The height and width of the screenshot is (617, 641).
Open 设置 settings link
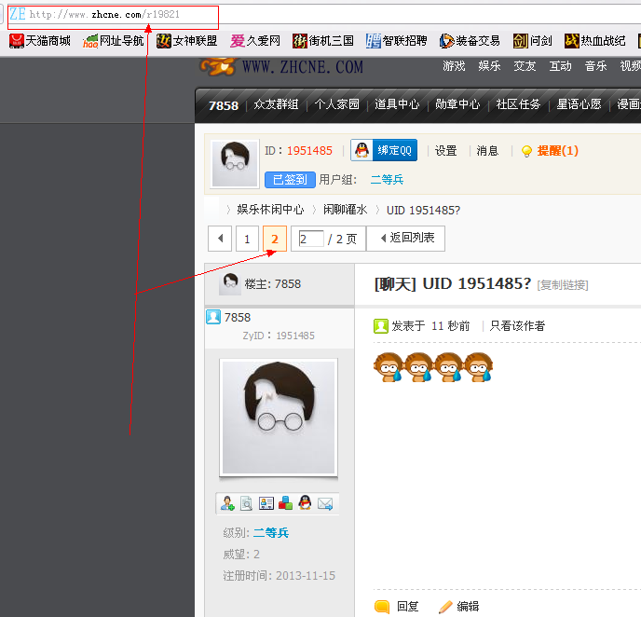(445, 151)
